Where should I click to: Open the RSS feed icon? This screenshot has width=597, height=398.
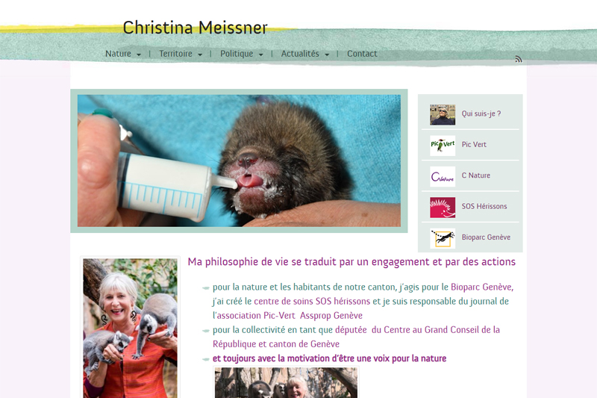coord(519,59)
